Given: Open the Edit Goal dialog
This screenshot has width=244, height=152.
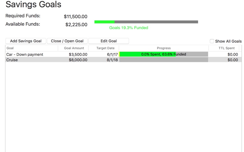Looking at the screenshot, I should point(109,41).
